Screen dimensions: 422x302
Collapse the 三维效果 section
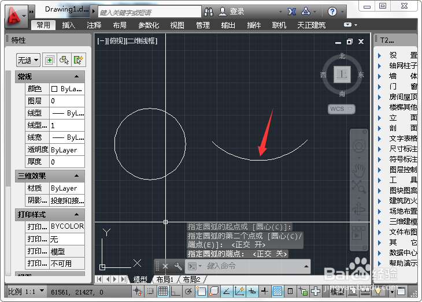click(77, 176)
